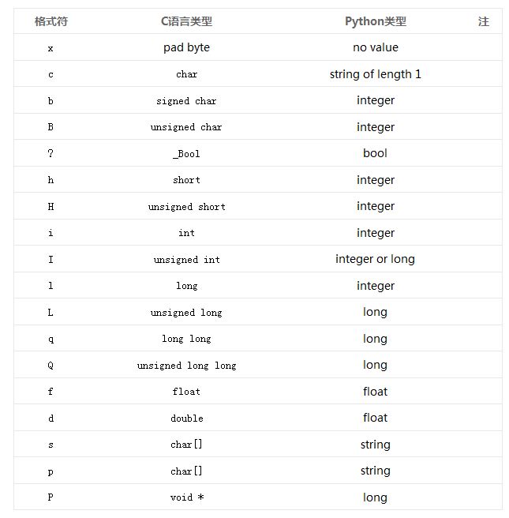509x518 pixels.
Task: Select the 'double' C type cell
Action: pyautogui.click(x=186, y=419)
